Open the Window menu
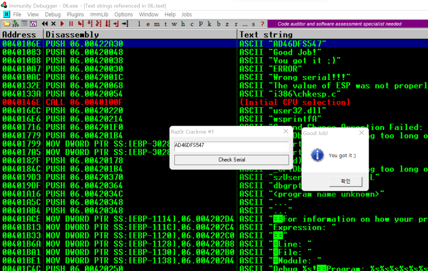 point(149,14)
